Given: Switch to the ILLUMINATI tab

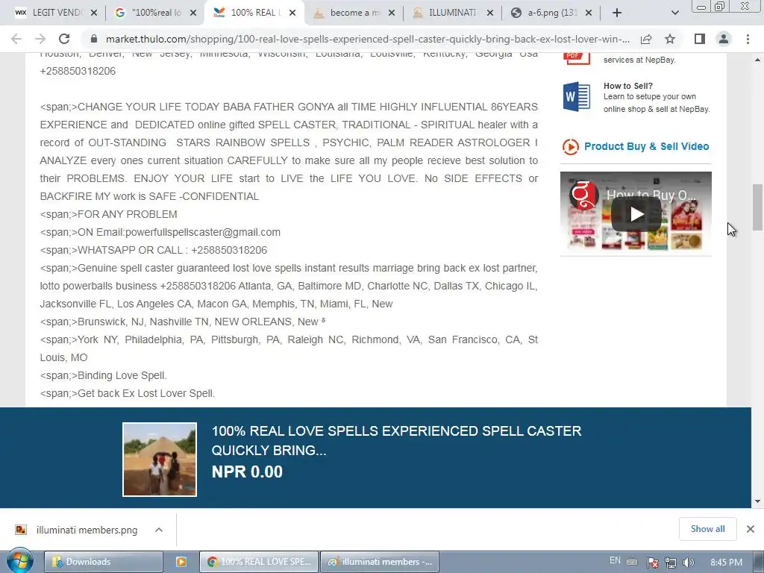Looking at the screenshot, I should point(452,13).
